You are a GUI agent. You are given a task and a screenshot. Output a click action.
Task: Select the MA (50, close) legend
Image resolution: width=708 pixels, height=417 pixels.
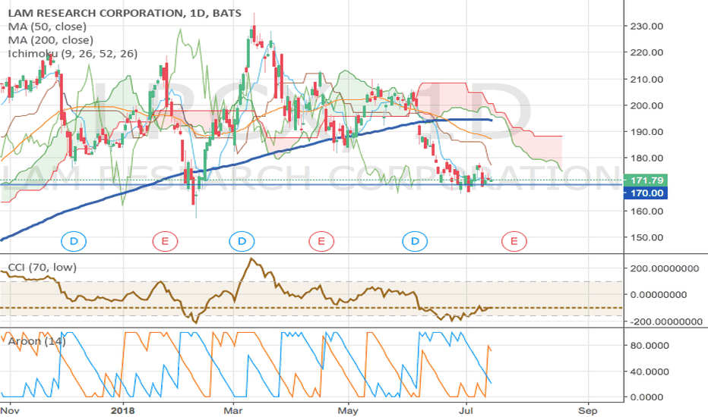tap(47, 27)
